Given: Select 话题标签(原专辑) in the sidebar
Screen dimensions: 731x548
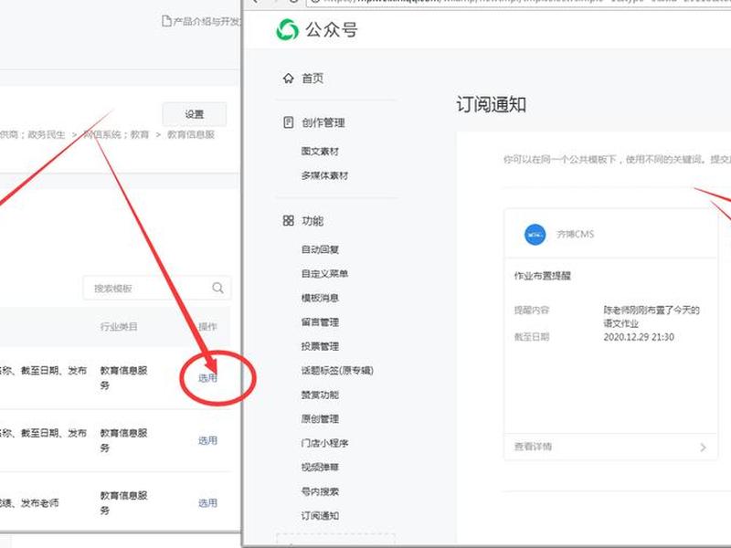Looking at the screenshot, I should tap(337, 371).
